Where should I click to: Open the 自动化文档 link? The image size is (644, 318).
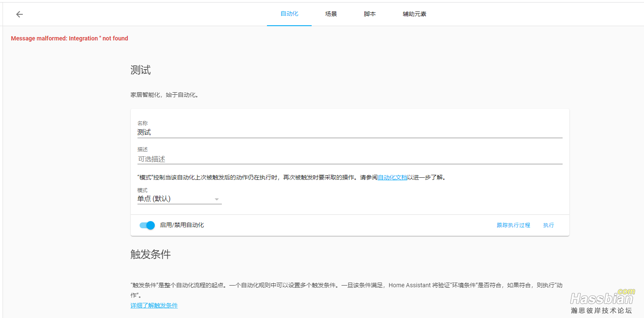(x=392, y=177)
